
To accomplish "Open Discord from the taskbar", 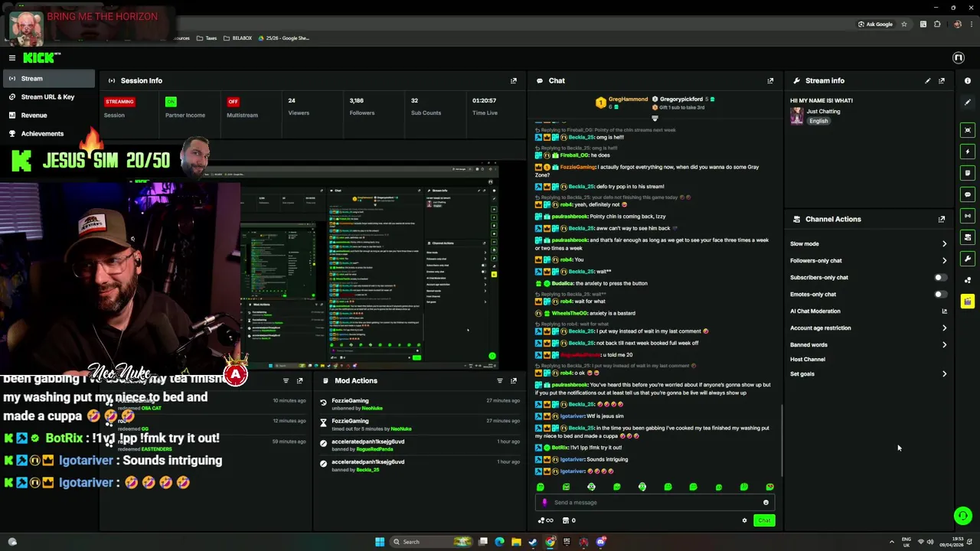I will [x=601, y=542].
